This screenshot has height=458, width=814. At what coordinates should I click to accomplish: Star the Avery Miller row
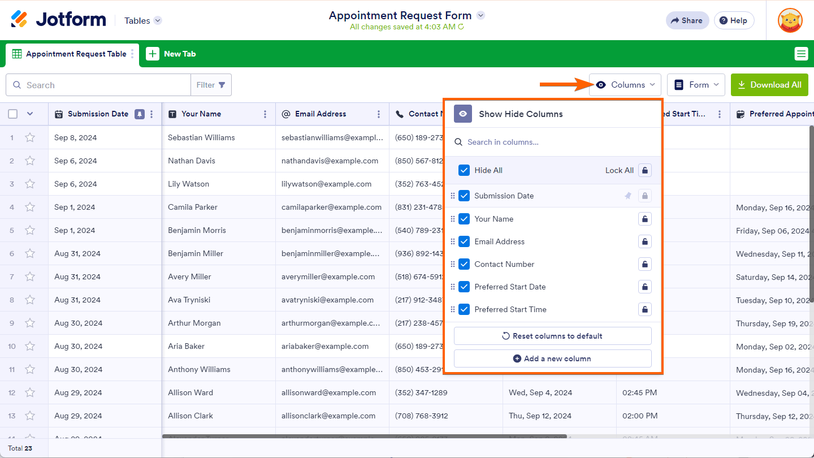[x=30, y=276]
